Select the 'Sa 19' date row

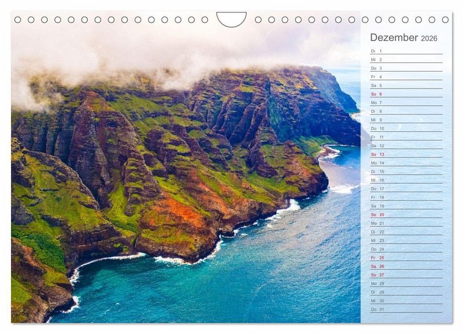tap(406, 206)
